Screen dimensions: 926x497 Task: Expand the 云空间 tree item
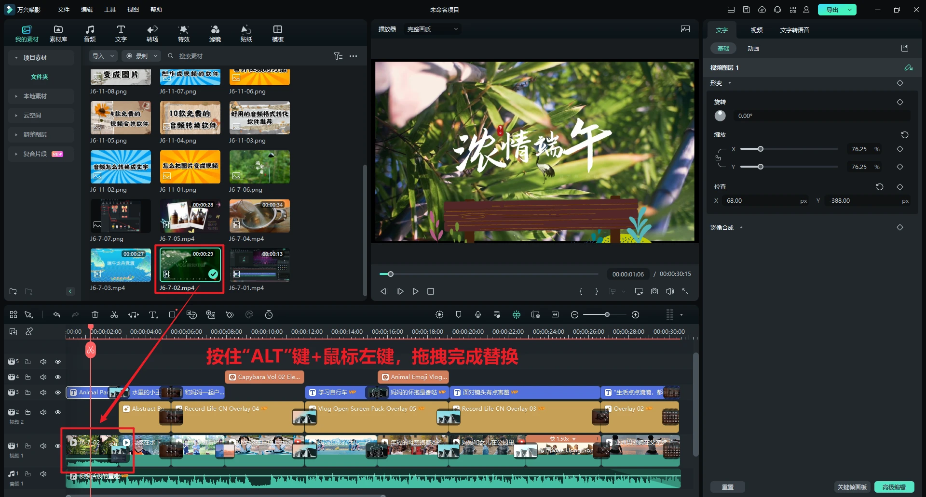coord(16,116)
